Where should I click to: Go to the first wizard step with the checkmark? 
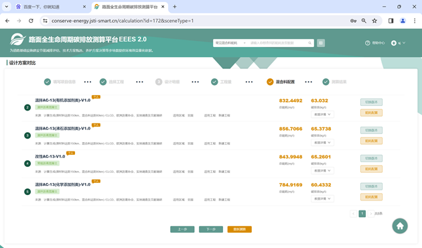[48, 82]
